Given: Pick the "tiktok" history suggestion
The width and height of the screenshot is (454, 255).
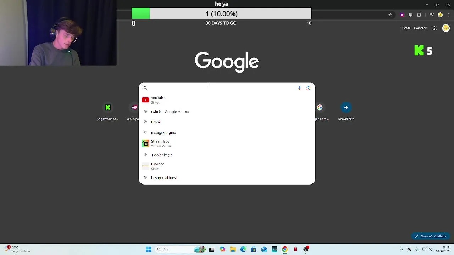Looking at the screenshot, I should [x=227, y=122].
